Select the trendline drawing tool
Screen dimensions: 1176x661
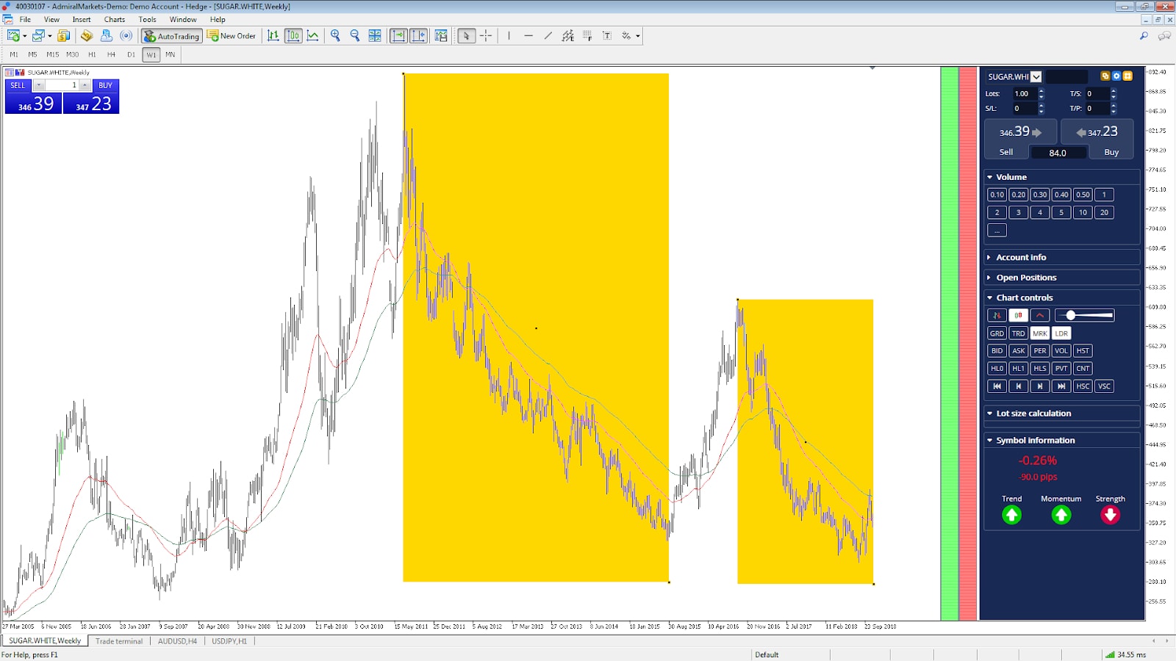pos(548,35)
